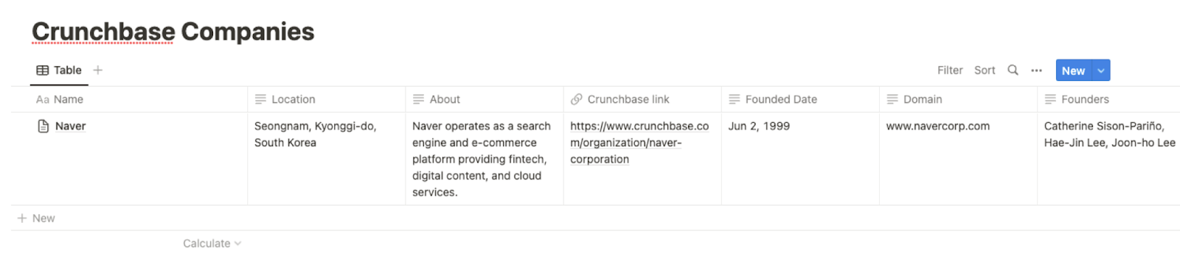Add a new row below Naver
Screen dimensions: 1180x270
[x=36, y=218]
